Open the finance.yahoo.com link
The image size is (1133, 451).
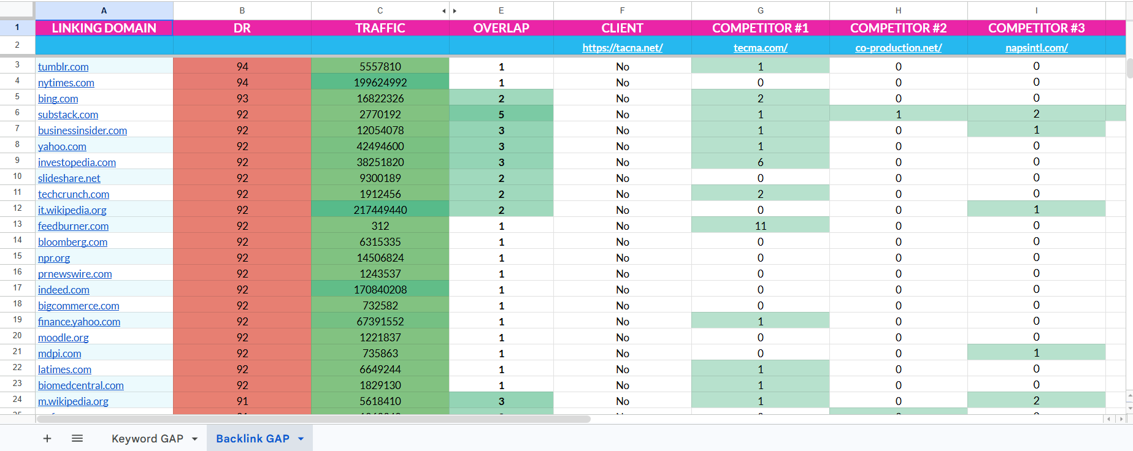(x=79, y=322)
